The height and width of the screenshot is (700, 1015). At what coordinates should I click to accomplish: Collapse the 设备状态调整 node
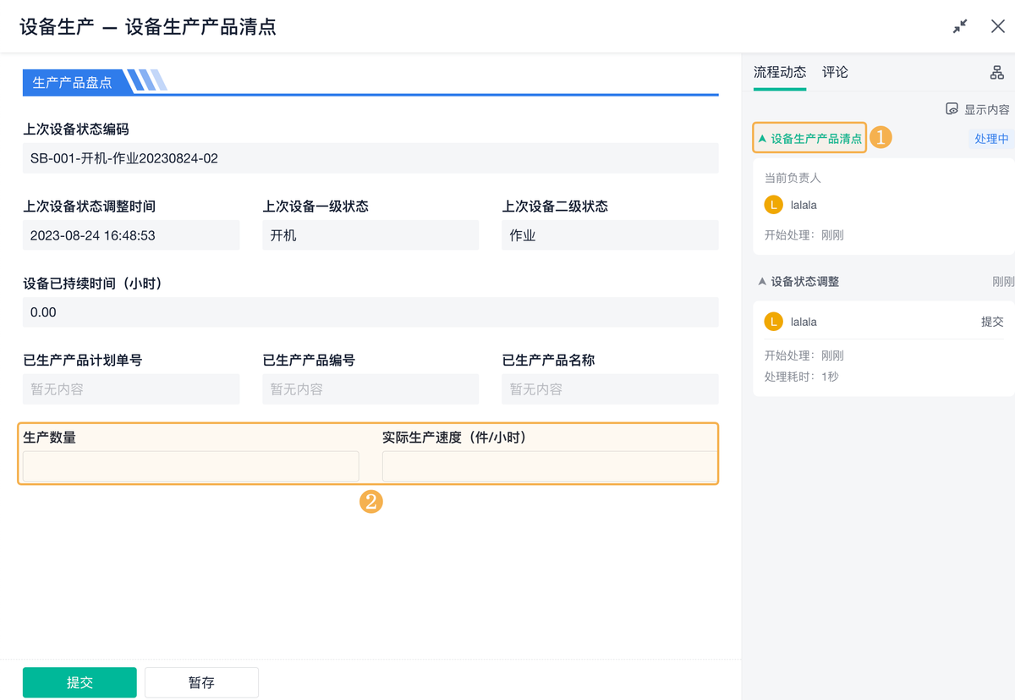762,282
